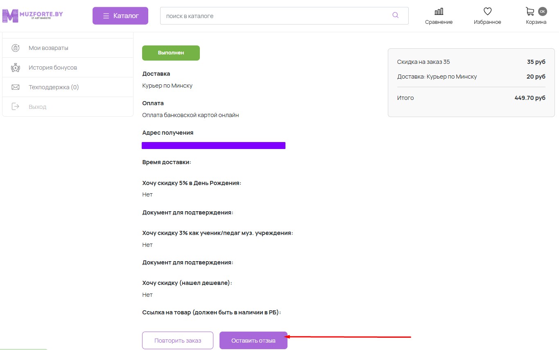
Task: Open Техподдержка (0) menu item
Action: (54, 87)
